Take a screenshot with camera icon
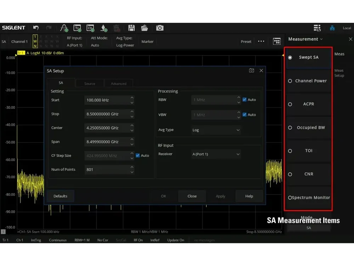 click(x=160, y=28)
